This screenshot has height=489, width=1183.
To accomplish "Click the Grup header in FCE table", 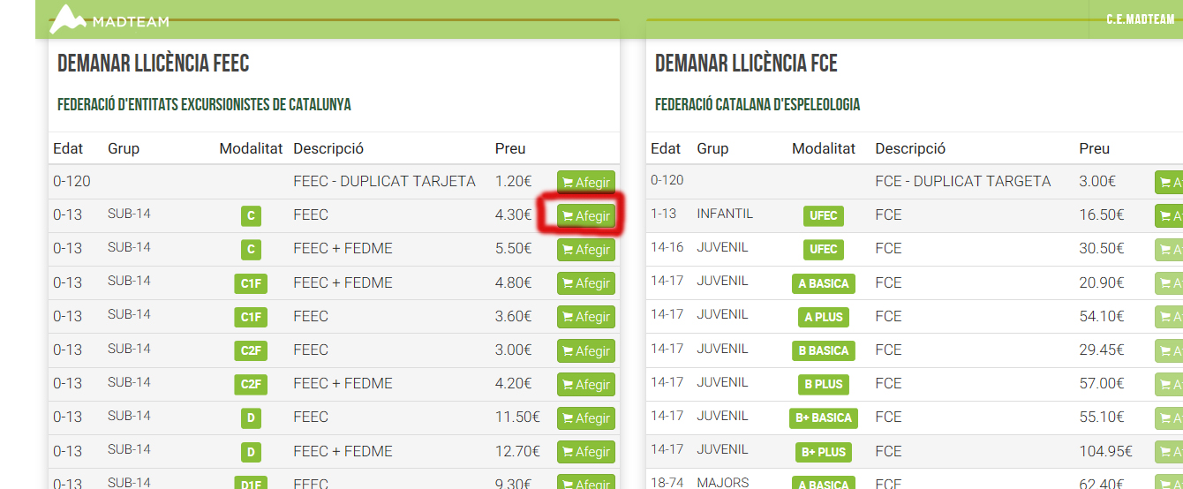I will 712,148.
